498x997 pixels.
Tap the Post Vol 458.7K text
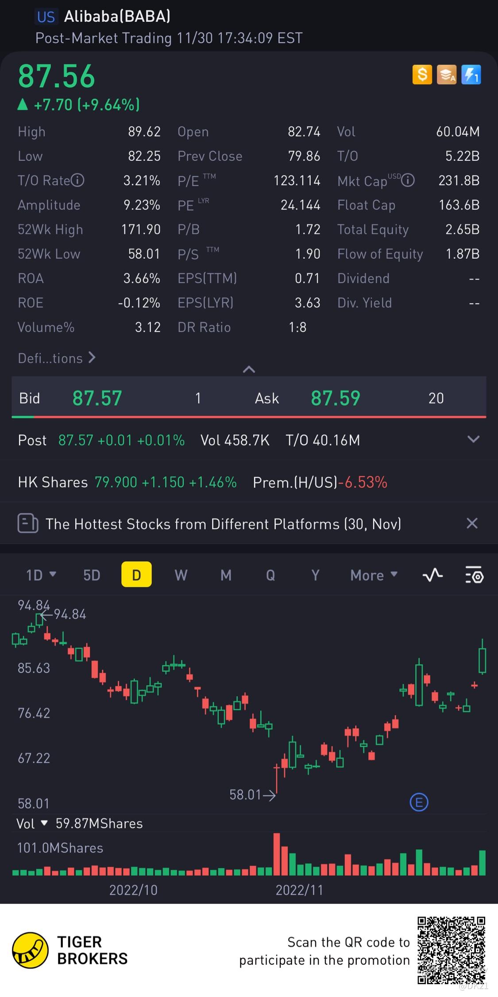tap(235, 440)
